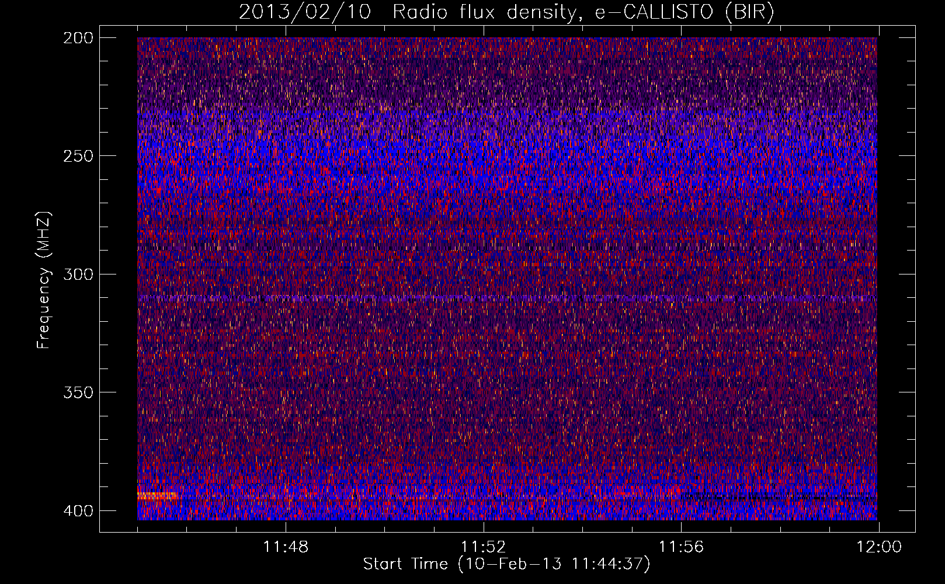Image resolution: width=945 pixels, height=584 pixels.
Task: Click the 250 frequency tick label
Action: point(78,156)
